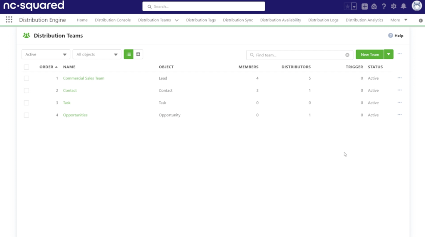Screen dimensions: 425x237
Task: Tick the Commercial Sales Team checkbox
Action: point(27,78)
